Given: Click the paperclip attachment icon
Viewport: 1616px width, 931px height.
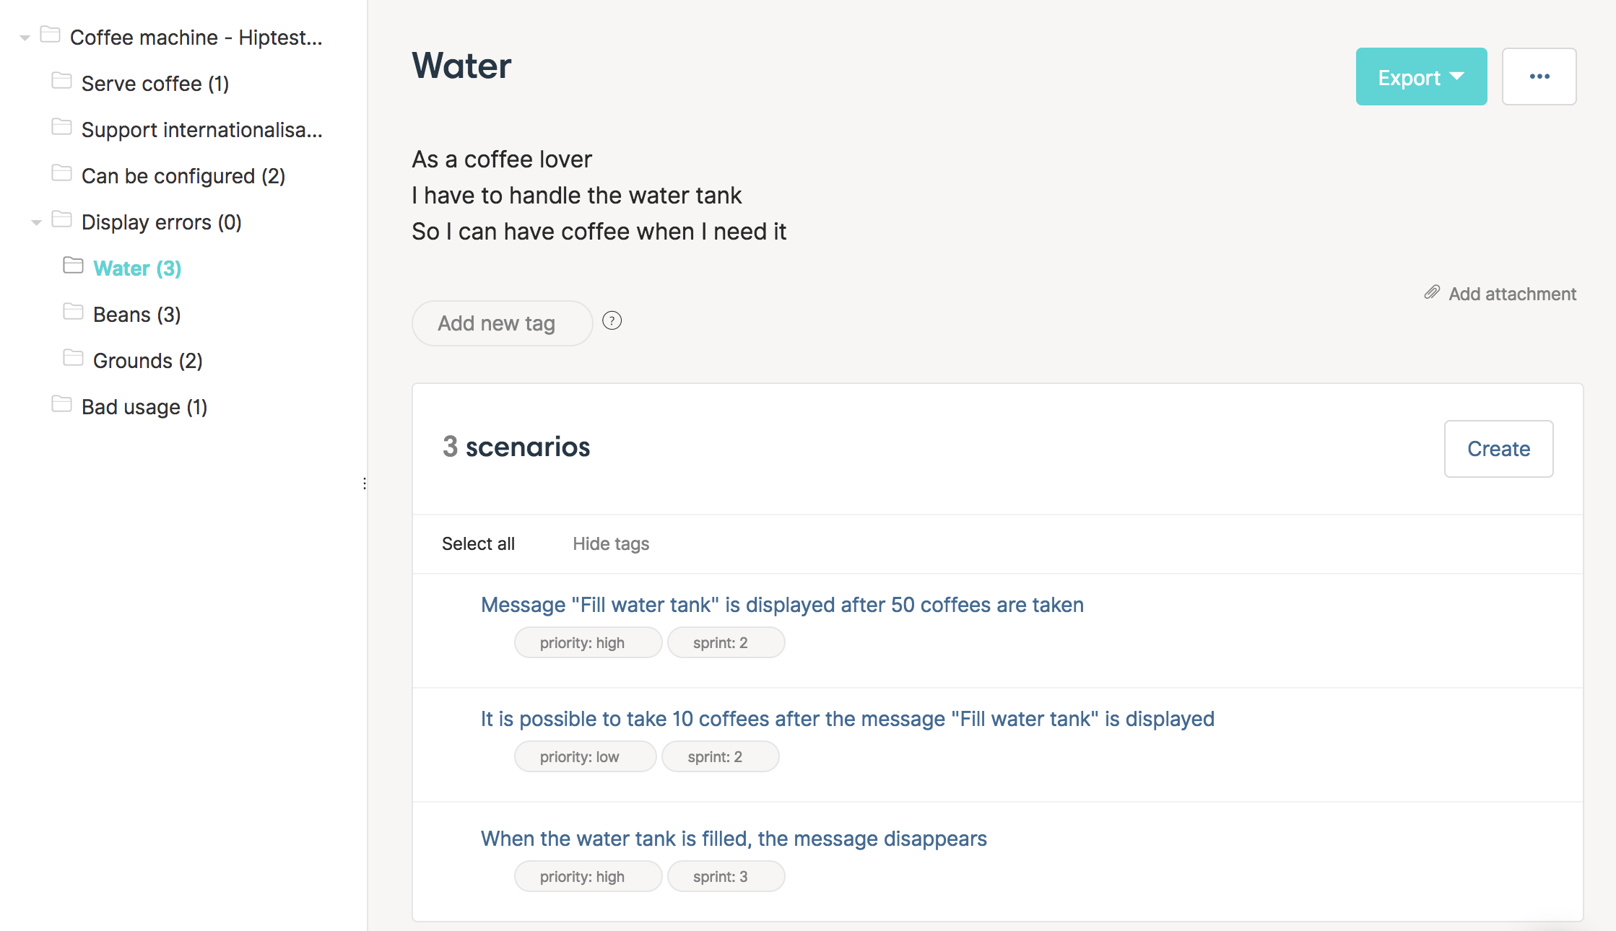Looking at the screenshot, I should [1432, 292].
